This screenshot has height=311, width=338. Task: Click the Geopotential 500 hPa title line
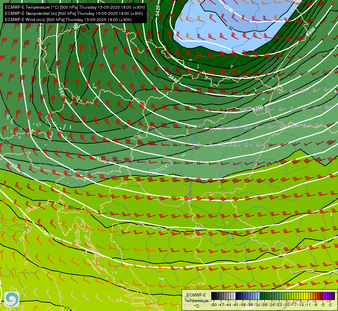coord(74,13)
